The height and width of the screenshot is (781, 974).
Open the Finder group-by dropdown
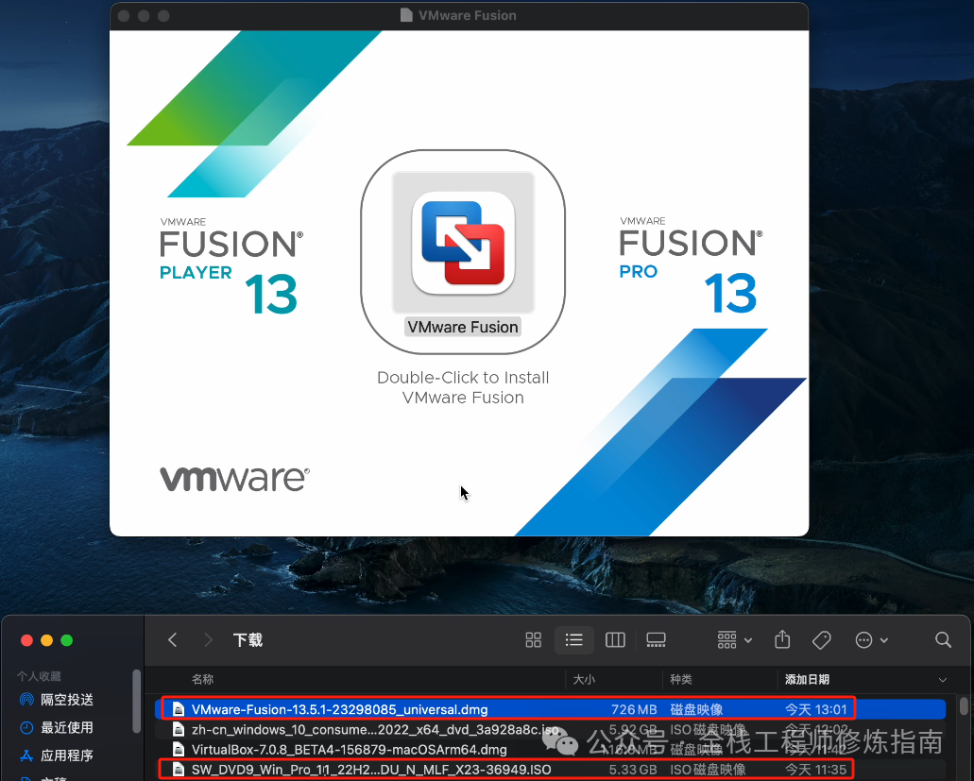click(735, 640)
